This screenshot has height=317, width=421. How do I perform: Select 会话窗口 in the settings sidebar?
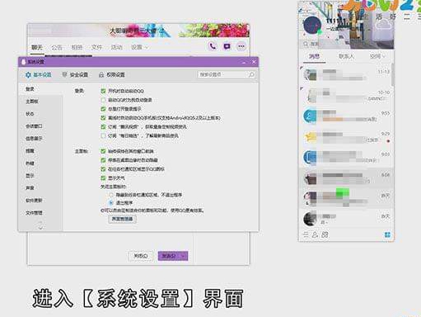(x=34, y=126)
